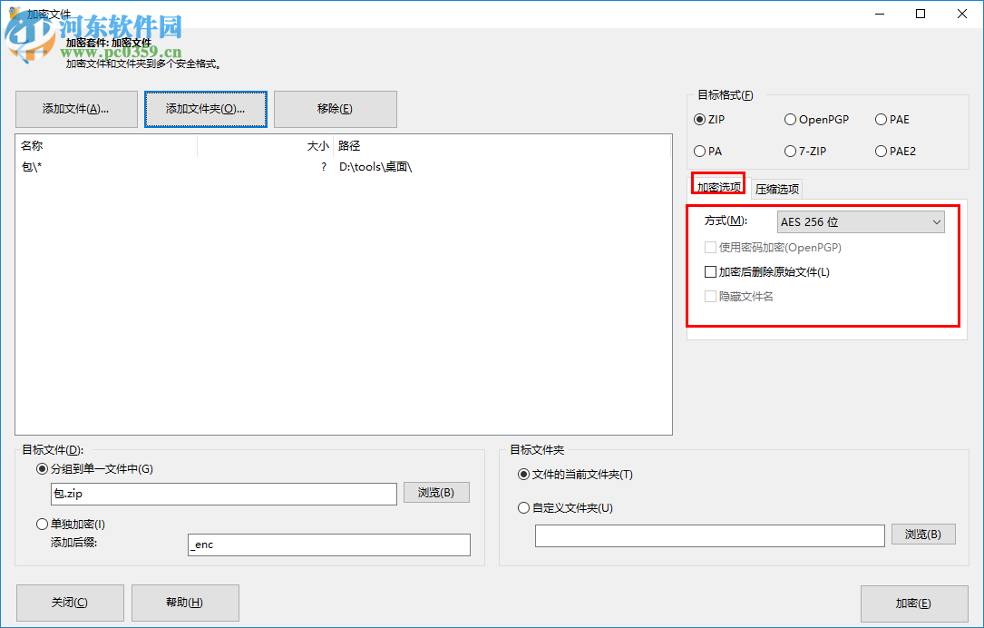Select 自定义文件夹 destination option

pyautogui.click(x=523, y=507)
